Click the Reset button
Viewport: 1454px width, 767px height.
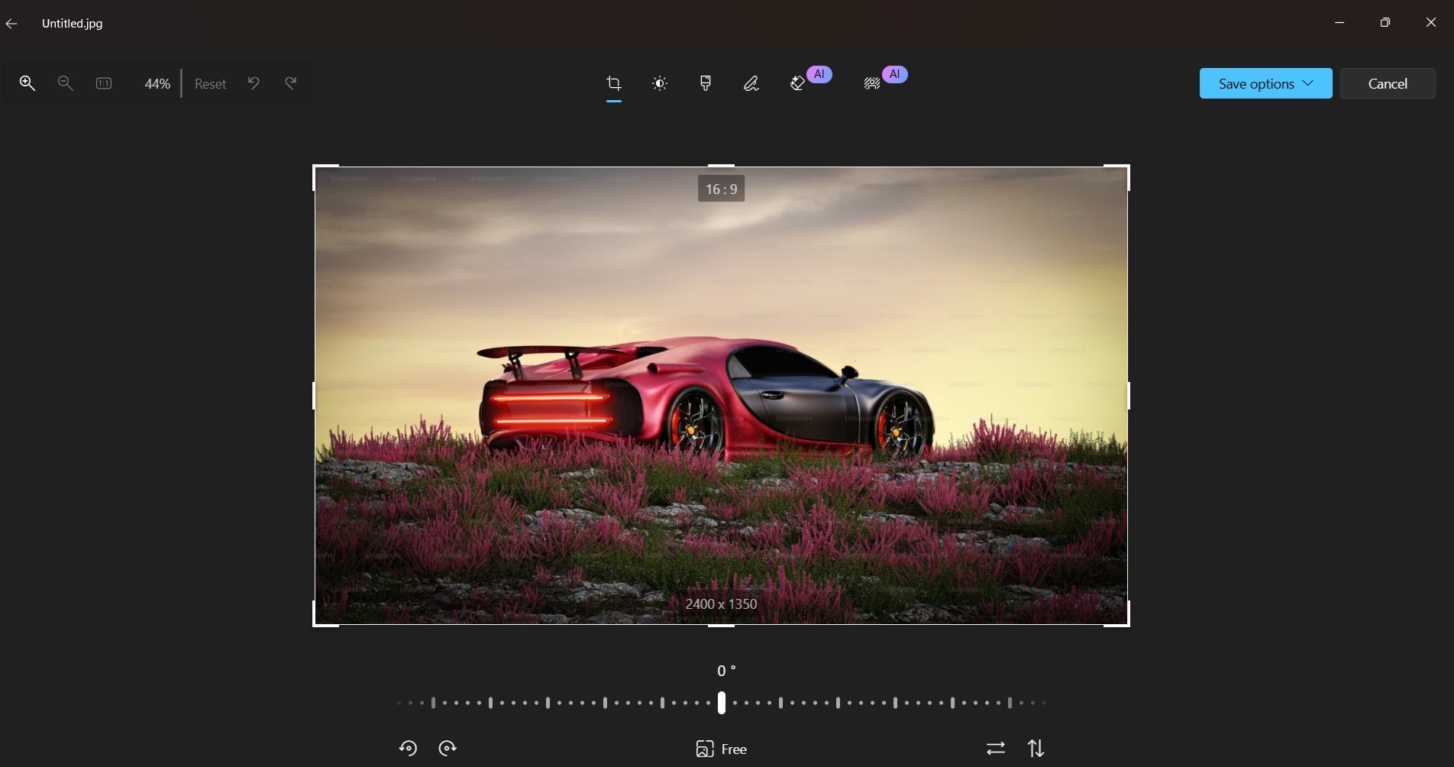[210, 83]
